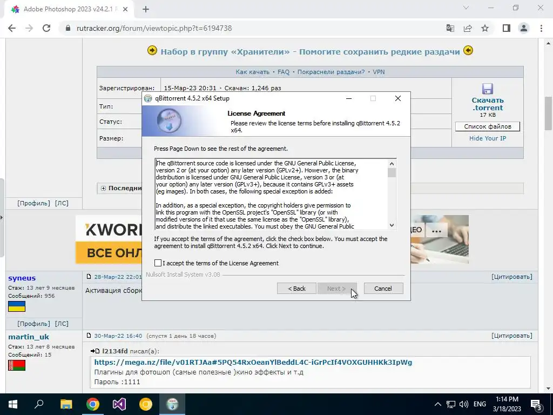Open FAQ link
This screenshot has height=415, width=553.
pyautogui.click(x=284, y=72)
